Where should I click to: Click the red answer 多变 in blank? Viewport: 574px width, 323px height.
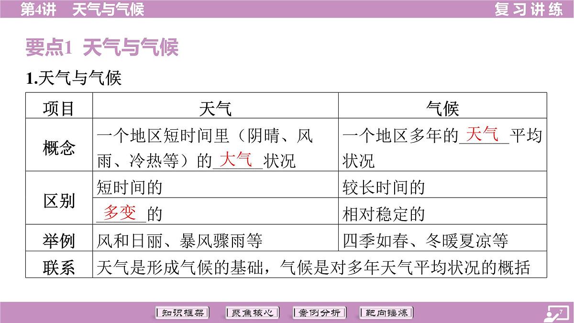pos(120,212)
